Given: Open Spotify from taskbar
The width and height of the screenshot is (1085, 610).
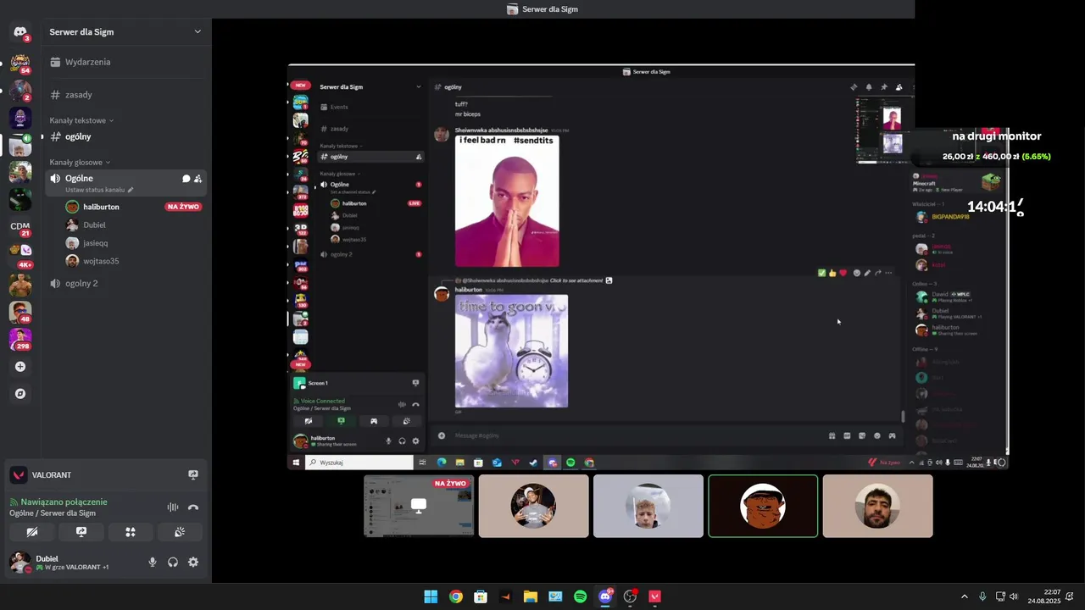Looking at the screenshot, I should click(580, 596).
